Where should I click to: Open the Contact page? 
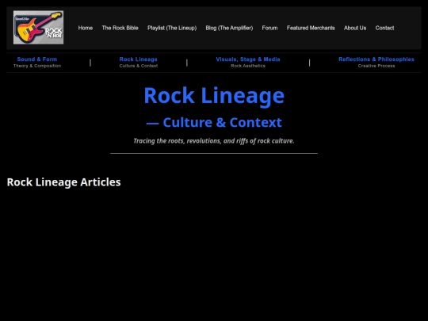pos(384,28)
